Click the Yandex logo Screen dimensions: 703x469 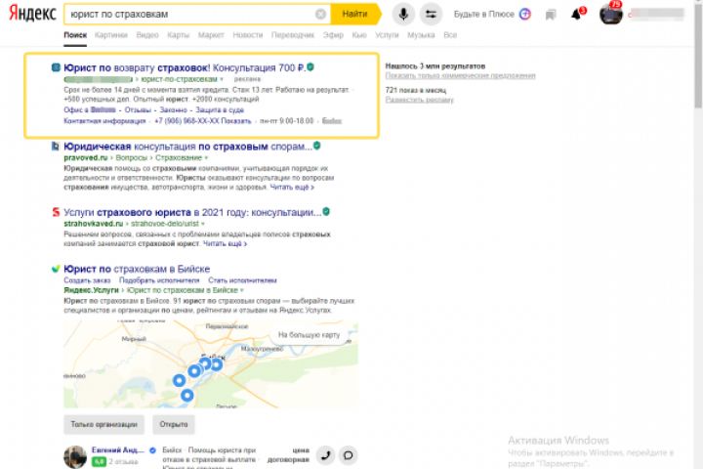[33, 14]
